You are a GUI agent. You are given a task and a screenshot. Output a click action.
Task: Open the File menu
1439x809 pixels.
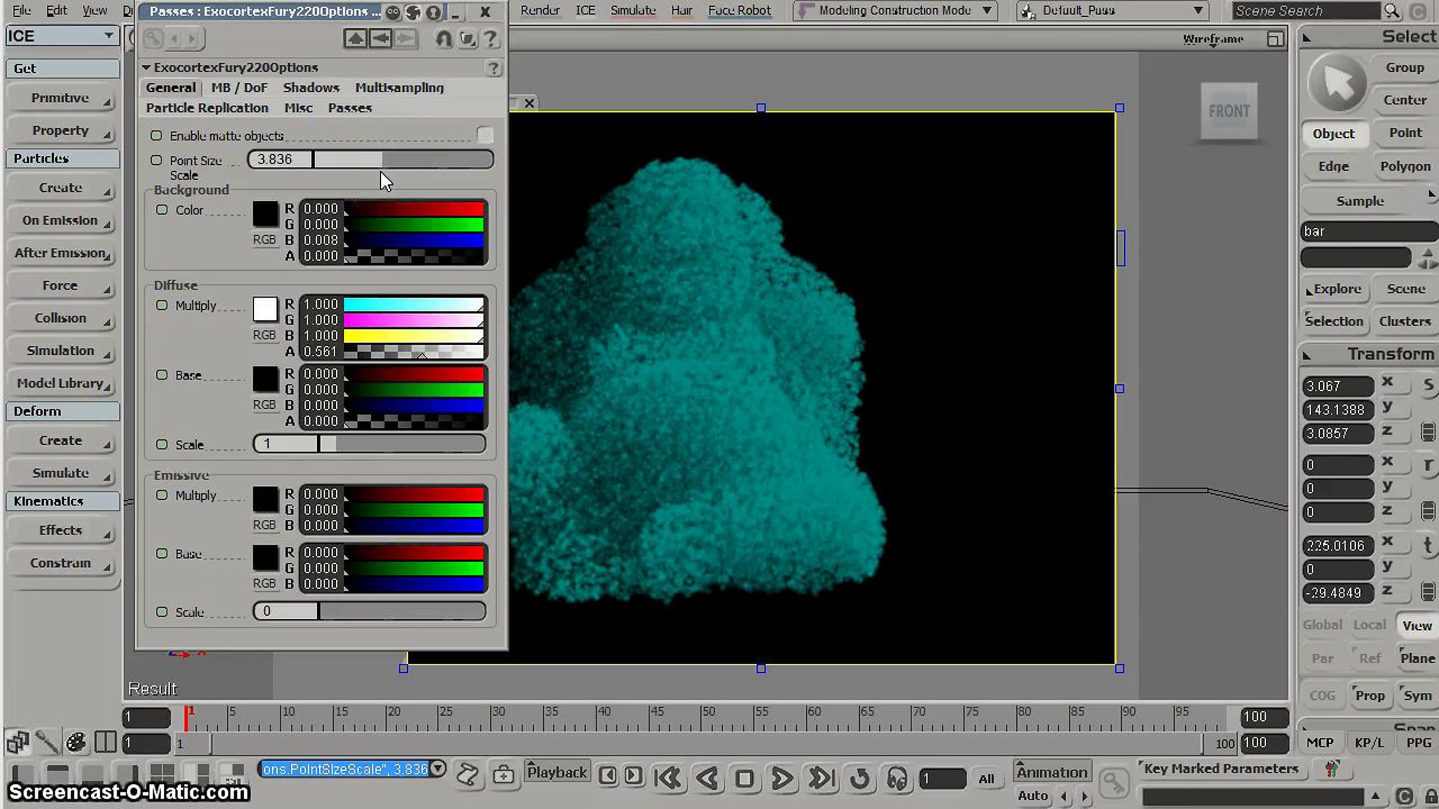click(x=22, y=10)
